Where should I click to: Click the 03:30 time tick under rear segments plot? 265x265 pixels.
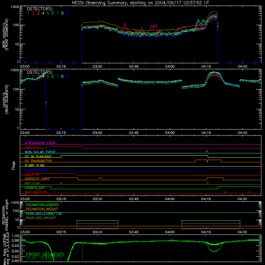(x=97, y=133)
